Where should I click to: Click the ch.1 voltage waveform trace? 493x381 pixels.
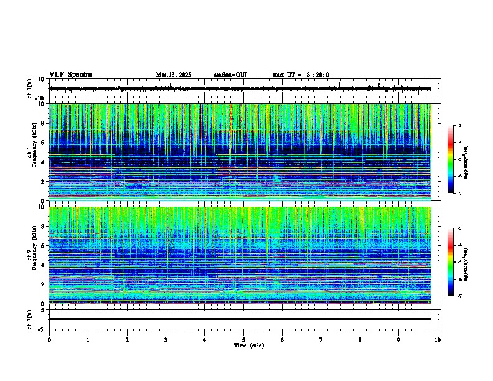240,88
